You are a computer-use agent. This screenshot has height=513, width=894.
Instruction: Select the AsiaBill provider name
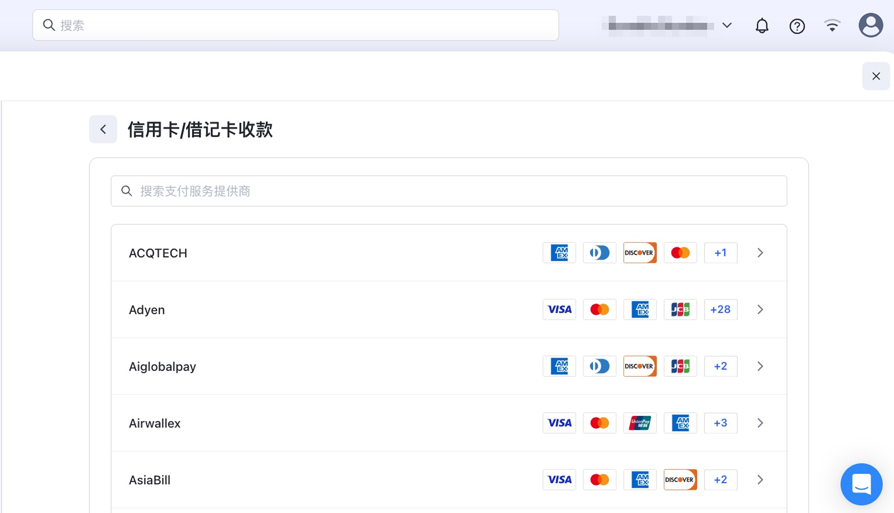[x=149, y=480]
